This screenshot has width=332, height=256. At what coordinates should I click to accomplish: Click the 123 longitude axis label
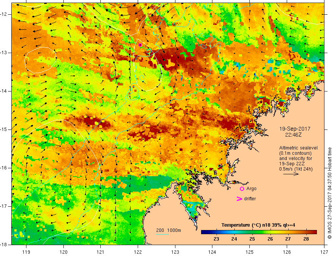point(175,252)
